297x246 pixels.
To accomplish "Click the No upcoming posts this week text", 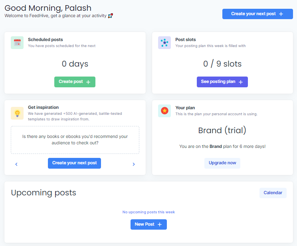I will point(148,212).
